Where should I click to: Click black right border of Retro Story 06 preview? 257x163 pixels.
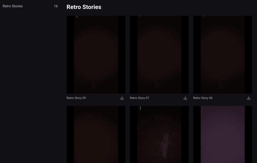tap(248, 55)
